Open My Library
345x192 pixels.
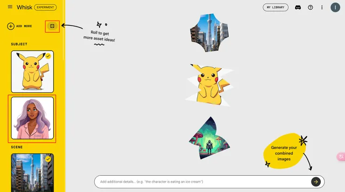276,7
